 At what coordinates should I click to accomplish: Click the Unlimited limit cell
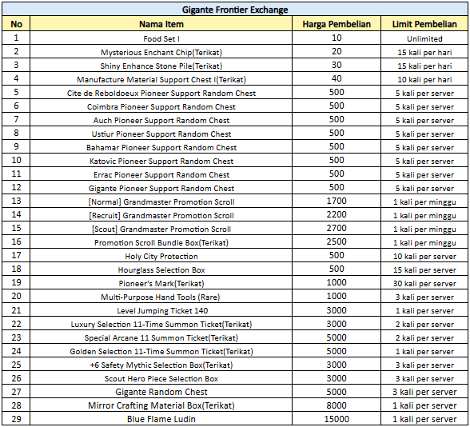coord(424,38)
